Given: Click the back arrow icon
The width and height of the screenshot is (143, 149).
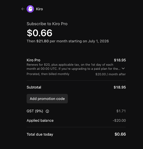Looking at the screenshot, I should (23, 9).
